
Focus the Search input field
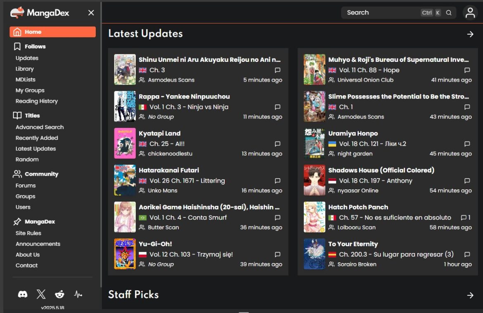[398, 13]
